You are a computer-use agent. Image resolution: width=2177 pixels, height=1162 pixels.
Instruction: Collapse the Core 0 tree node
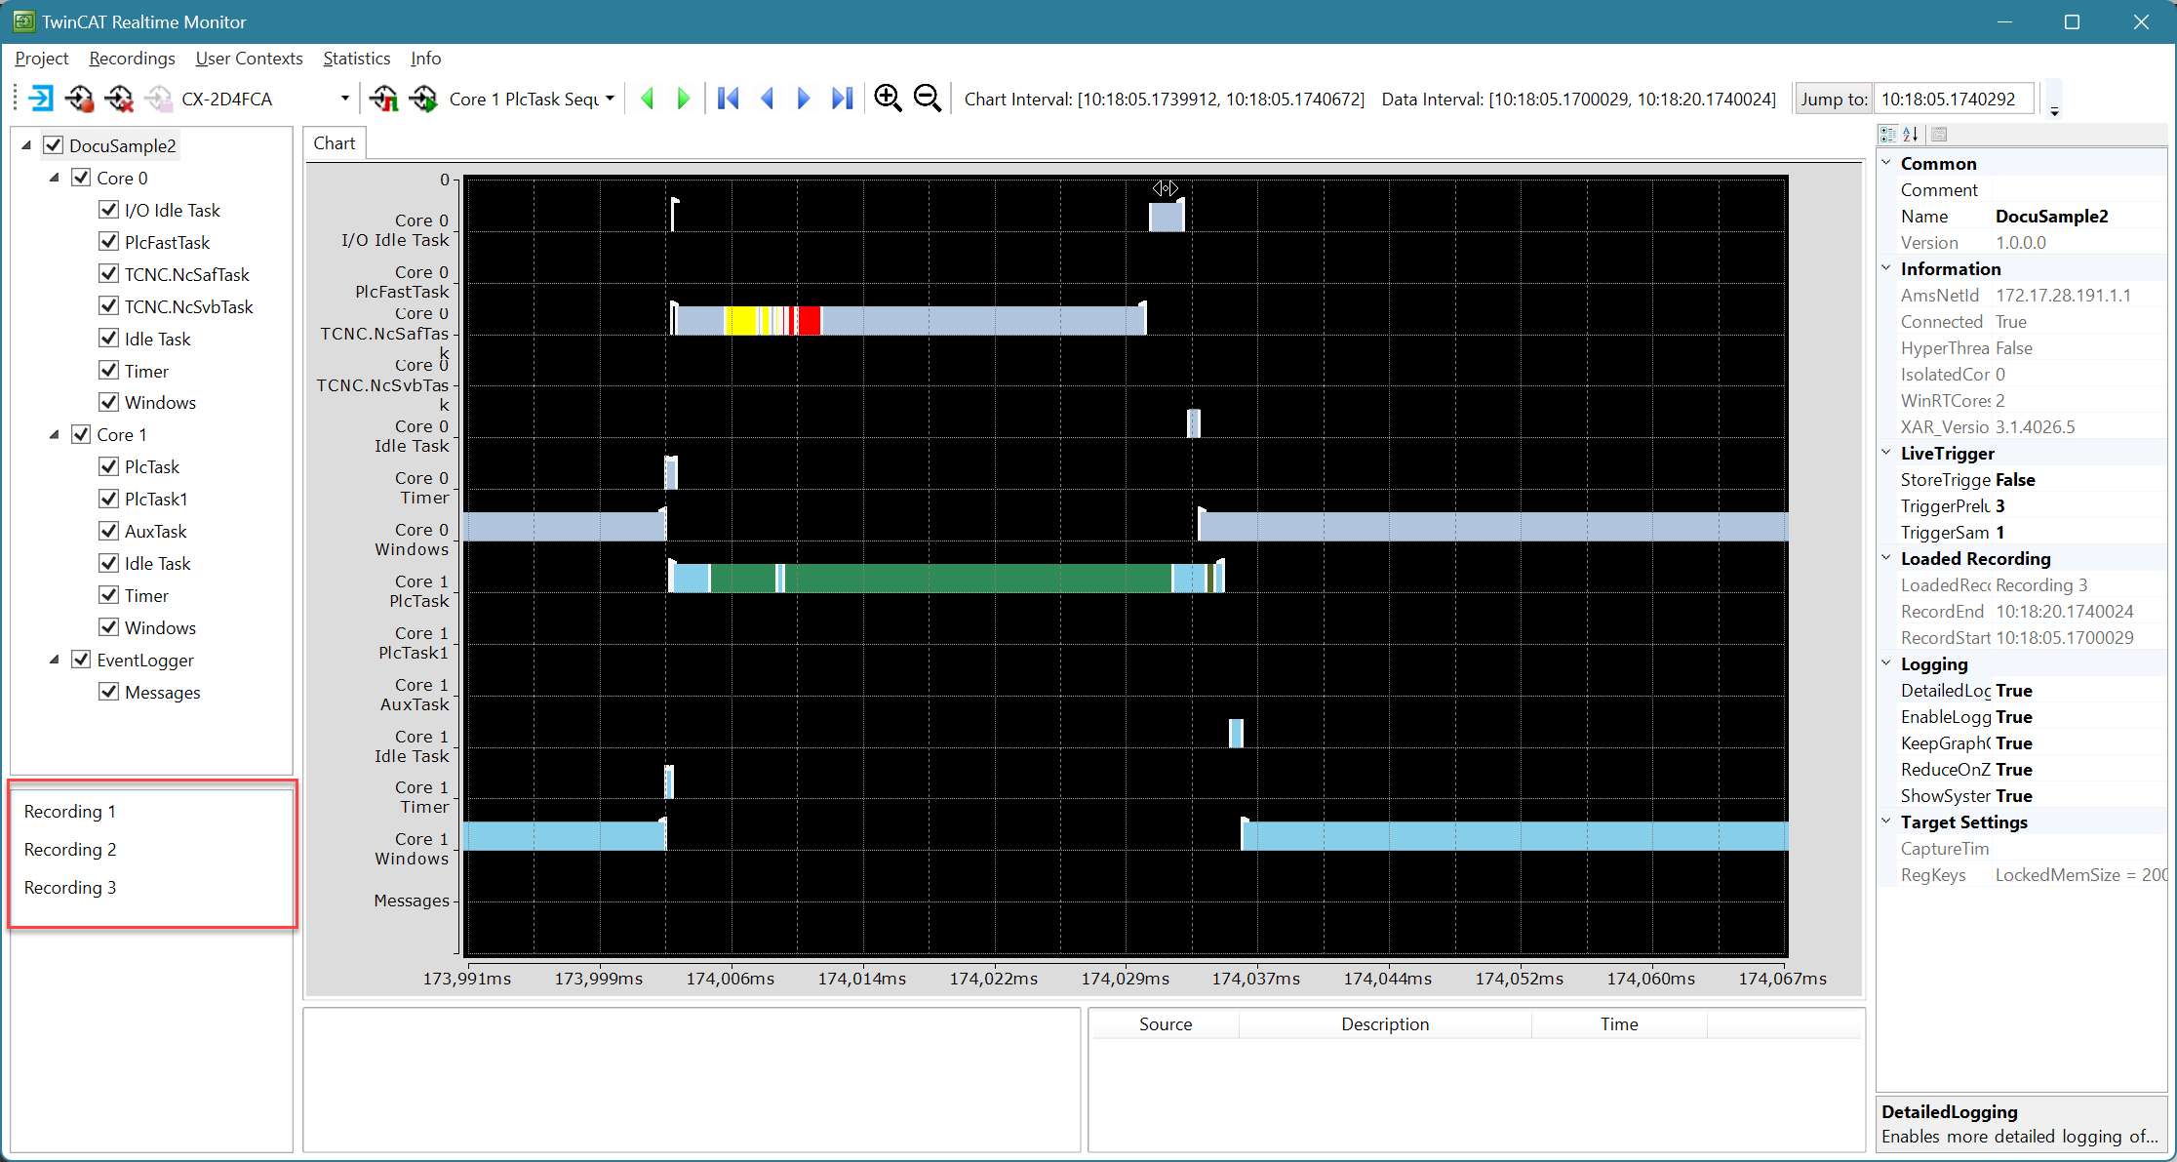pos(55,178)
